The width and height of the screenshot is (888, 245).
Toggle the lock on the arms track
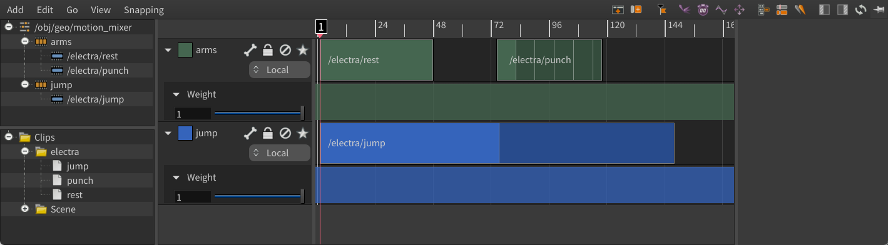(268, 50)
